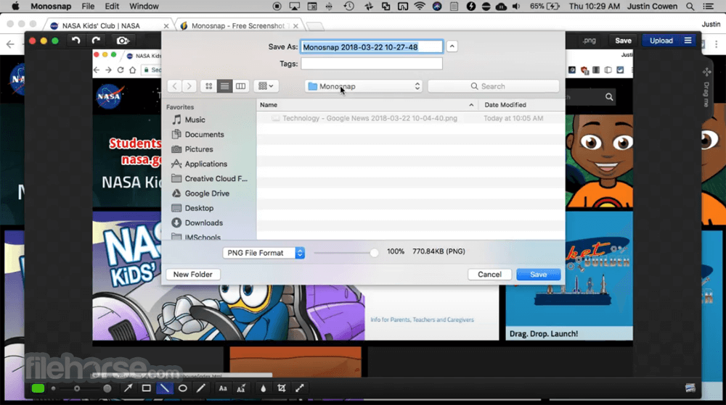Sort files by the Name column header
Screen dimensions: 726x405
tap(367, 105)
